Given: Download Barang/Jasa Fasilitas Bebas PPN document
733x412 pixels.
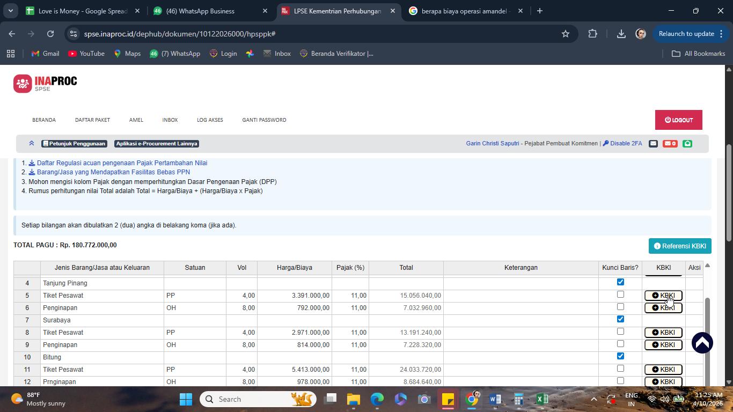Looking at the screenshot, I should (109, 172).
